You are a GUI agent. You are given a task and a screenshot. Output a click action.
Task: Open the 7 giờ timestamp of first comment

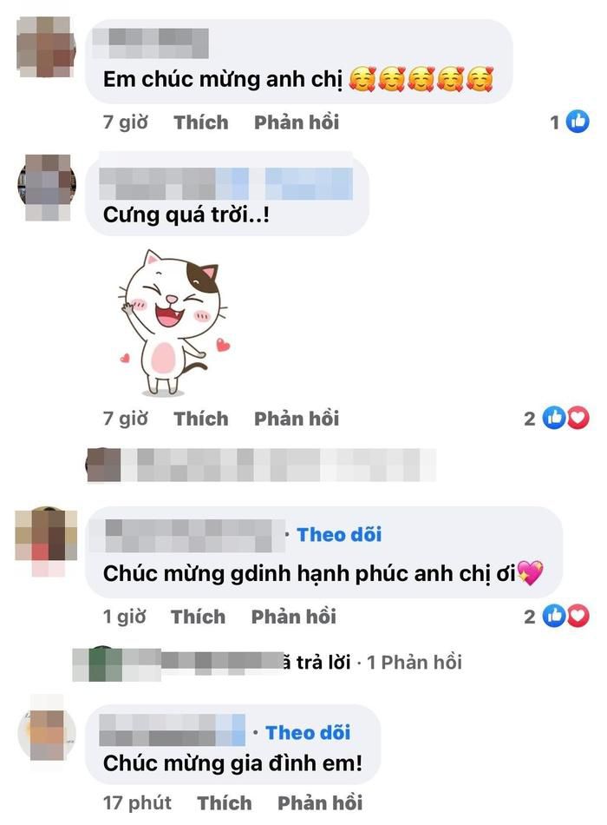(125, 122)
